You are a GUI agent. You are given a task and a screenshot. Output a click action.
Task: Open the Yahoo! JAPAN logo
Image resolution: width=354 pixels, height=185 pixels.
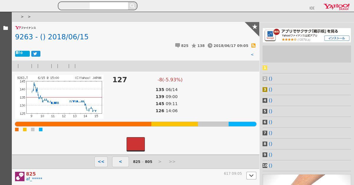tap(337, 7)
